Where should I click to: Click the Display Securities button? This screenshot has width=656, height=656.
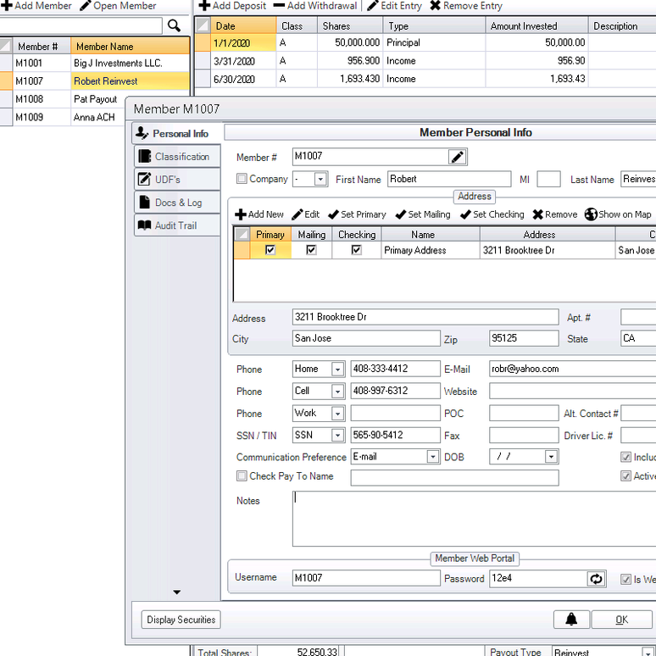coord(181,620)
